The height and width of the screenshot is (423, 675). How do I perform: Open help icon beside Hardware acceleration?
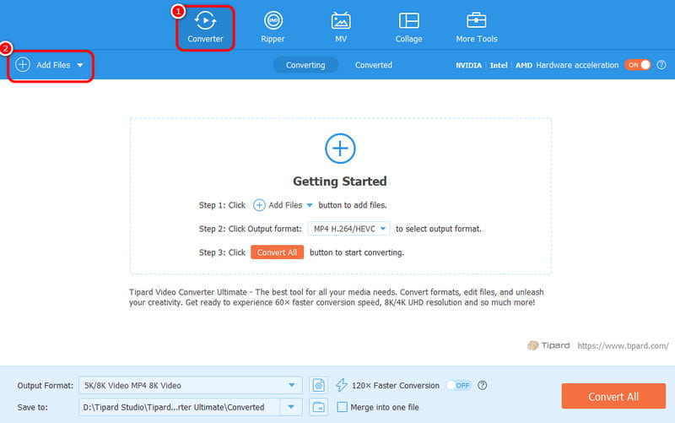(661, 65)
